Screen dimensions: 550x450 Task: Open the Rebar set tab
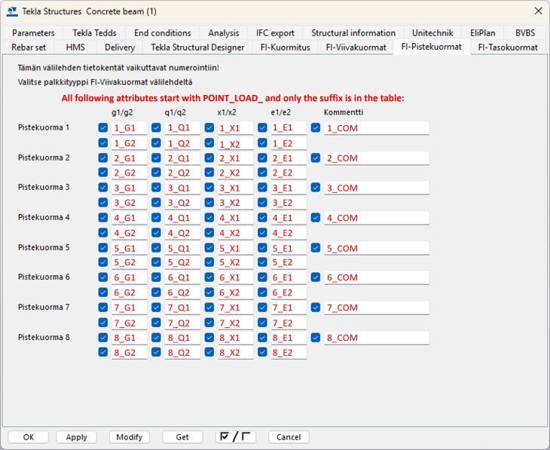[29, 47]
